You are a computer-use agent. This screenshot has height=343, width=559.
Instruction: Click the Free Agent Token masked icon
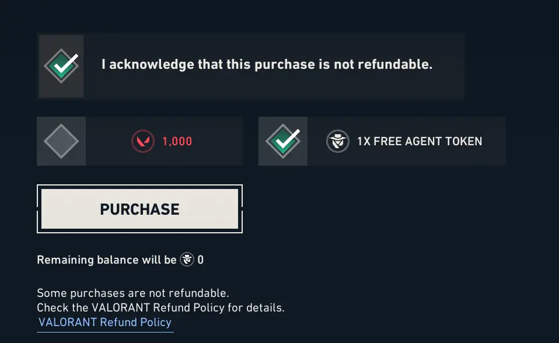tap(337, 141)
